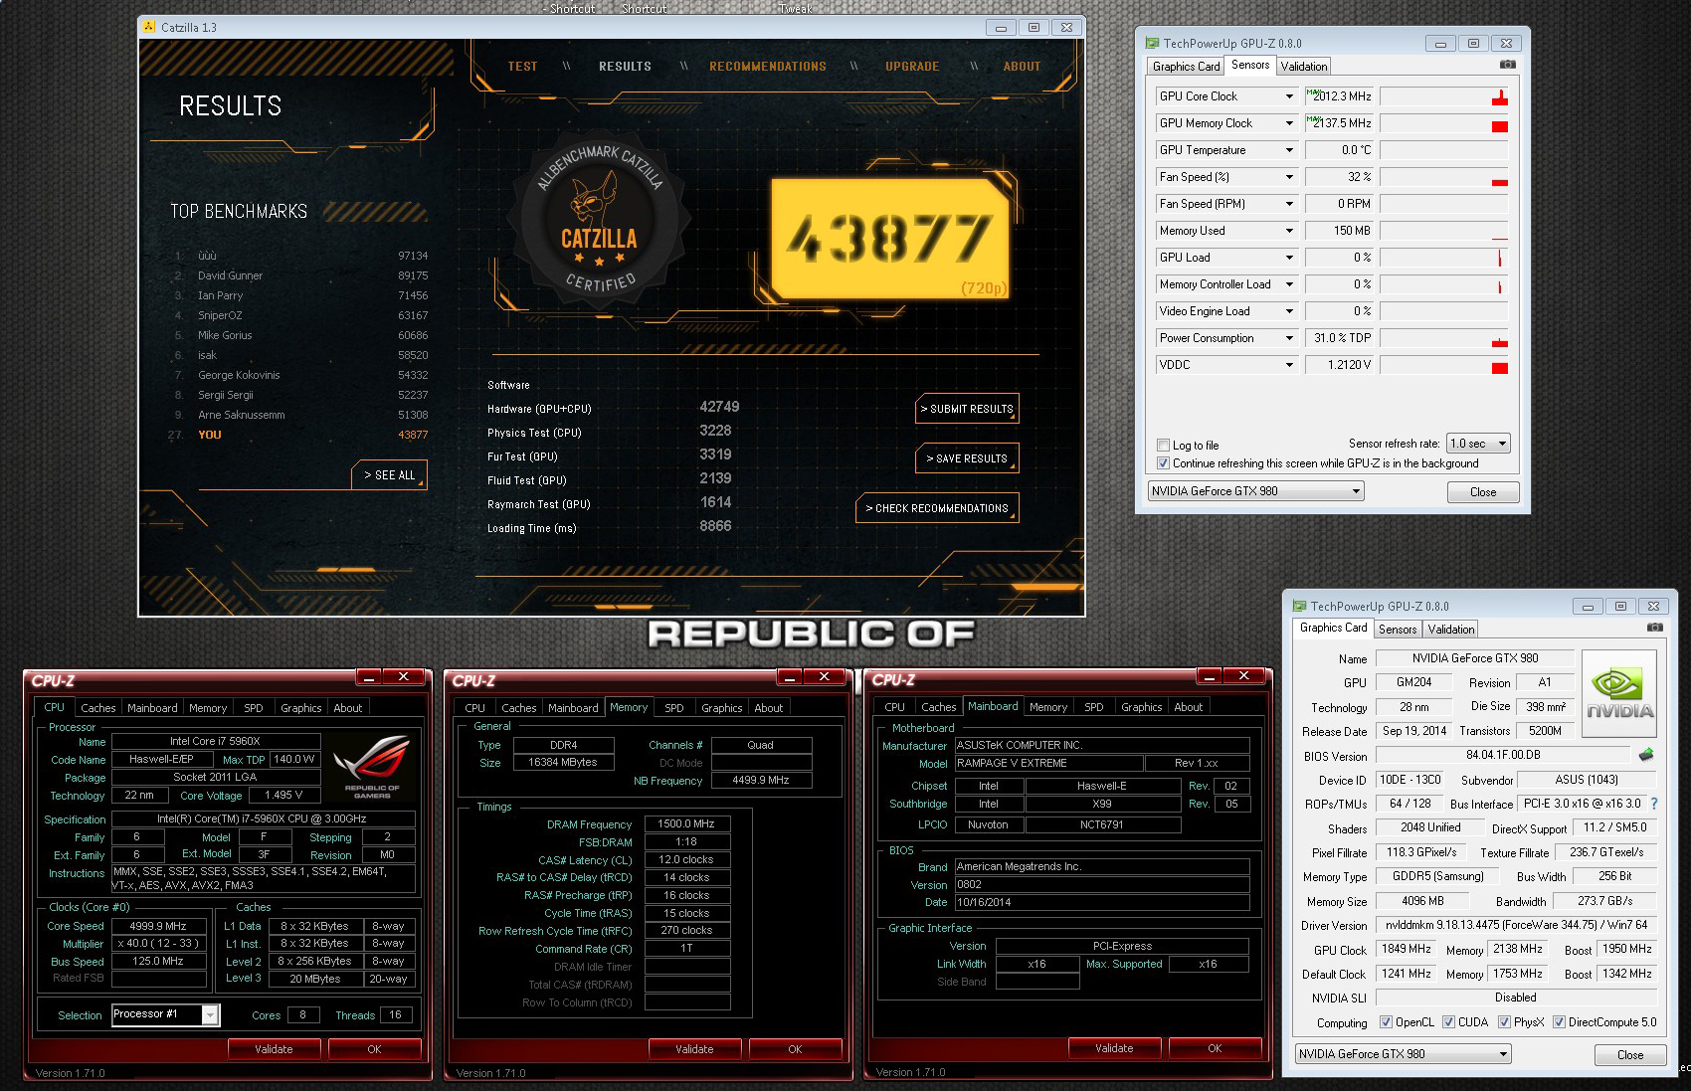The image size is (1691, 1091).
Task: Click Close in the GPU-Z Graphics Card window
Action: tap(1630, 1055)
